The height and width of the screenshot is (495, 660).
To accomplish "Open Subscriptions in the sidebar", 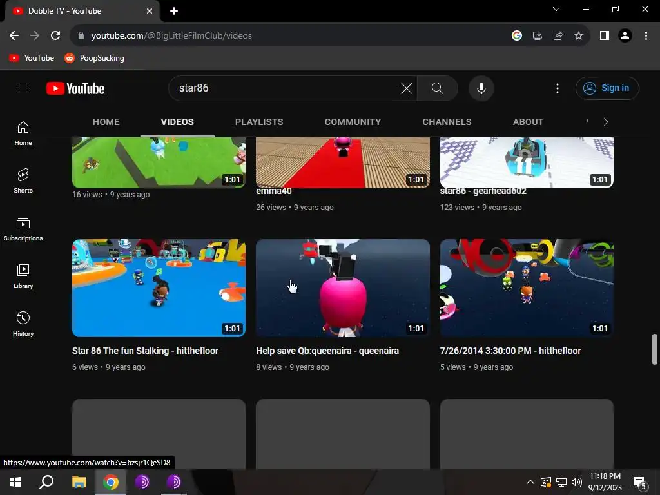I will tap(23, 229).
